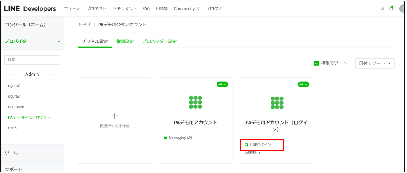Click the LINEログイン label
Viewport: 407px width, 173px height.
[x=260, y=145]
